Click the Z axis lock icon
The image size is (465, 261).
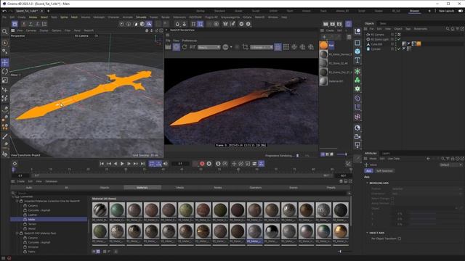coord(37,24)
